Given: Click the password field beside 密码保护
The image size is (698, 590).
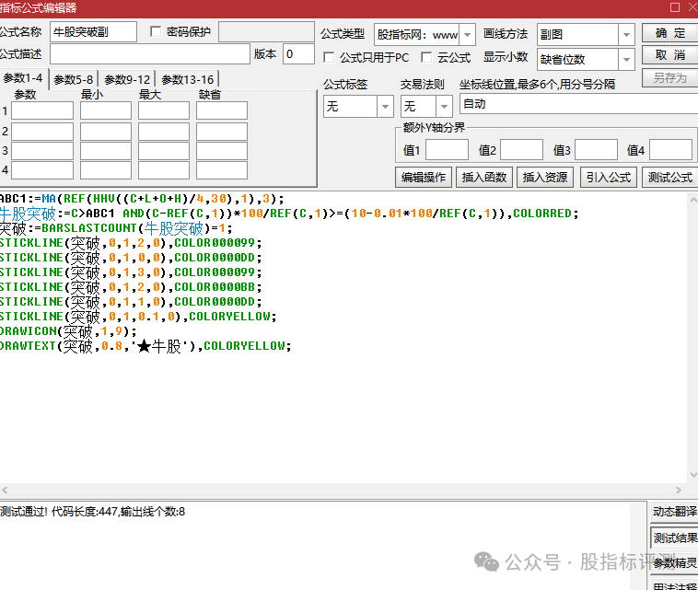Looking at the screenshot, I should tap(266, 32).
